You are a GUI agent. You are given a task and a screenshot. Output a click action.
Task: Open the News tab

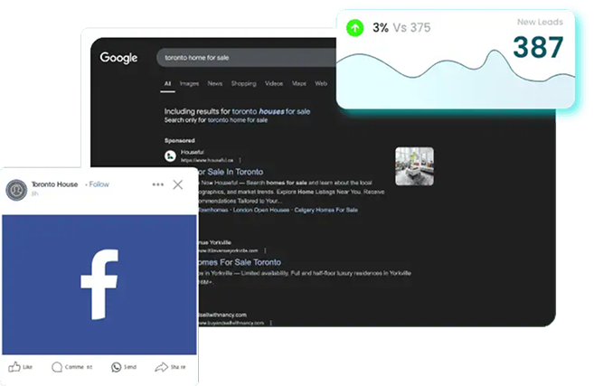coord(215,83)
